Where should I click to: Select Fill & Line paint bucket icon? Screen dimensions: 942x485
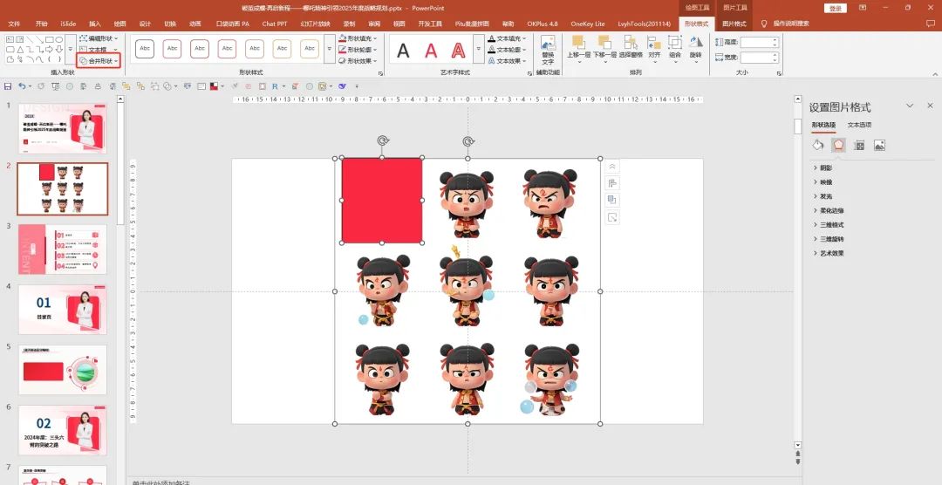point(818,145)
